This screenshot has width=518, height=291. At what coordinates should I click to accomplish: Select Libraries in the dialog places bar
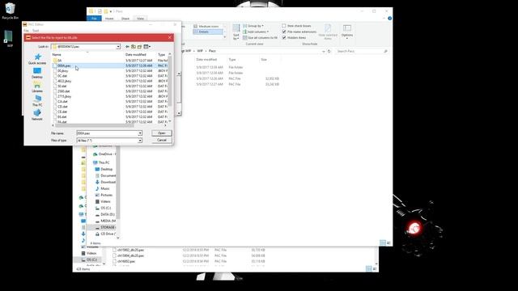37,87
